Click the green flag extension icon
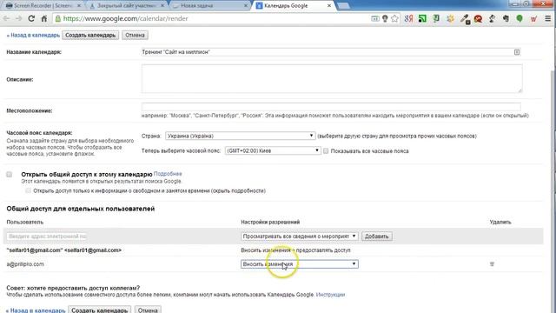This screenshot has height=313, width=556. tap(436, 18)
